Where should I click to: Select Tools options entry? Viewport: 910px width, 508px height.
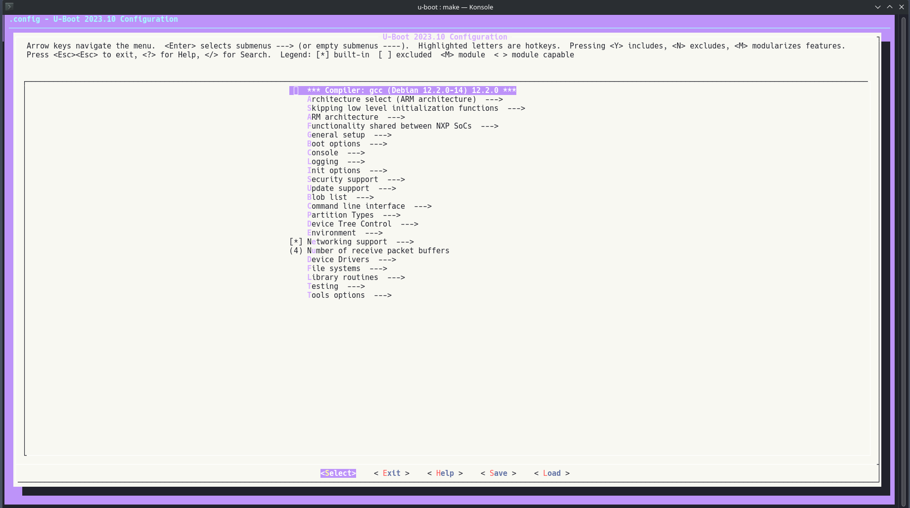pos(349,295)
